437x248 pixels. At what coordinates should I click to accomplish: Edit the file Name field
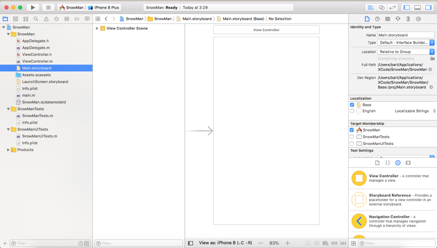[x=406, y=35]
